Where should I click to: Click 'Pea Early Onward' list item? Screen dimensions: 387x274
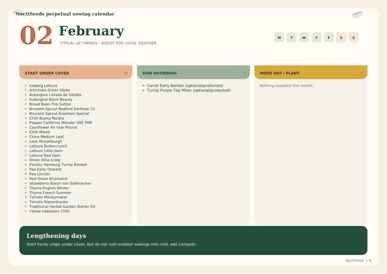(45, 169)
